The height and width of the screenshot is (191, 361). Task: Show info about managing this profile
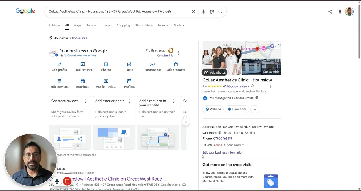pyautogui.click(x=257, y=97)
